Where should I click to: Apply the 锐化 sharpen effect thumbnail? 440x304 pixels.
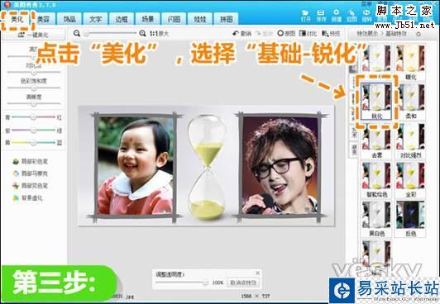[376, 102]
